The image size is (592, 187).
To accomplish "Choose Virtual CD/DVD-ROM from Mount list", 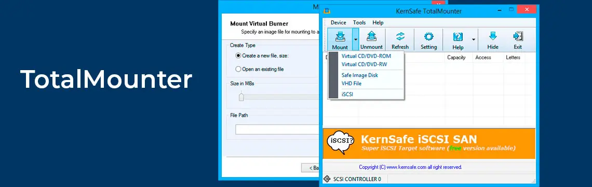I will pos(366,56).
